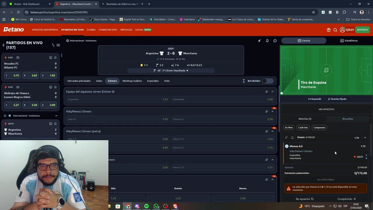The height and width of the screenshot is (210, 373).
Task: Open Virtuales menu item
Action: 126,30
